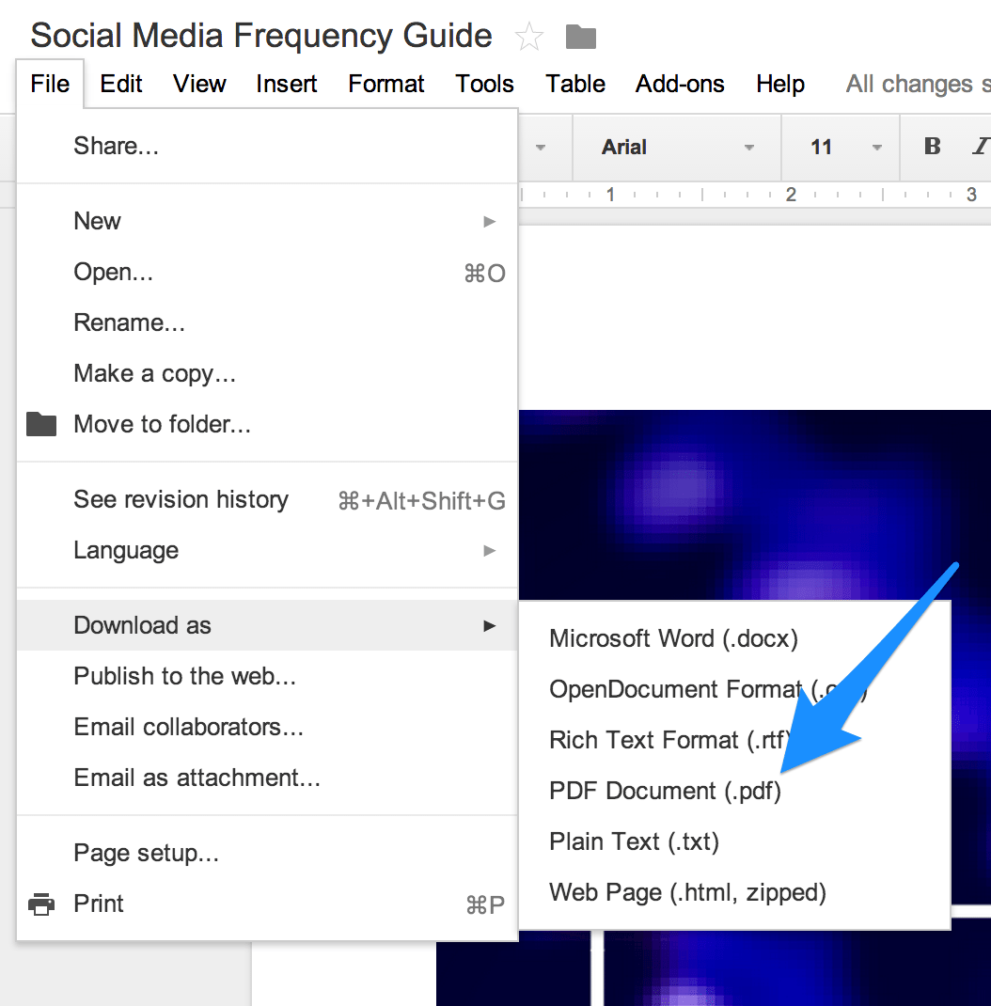Open the Tools menu
Image resolution: width=991 pixels, height=1006 pixels.
point(484,84)
